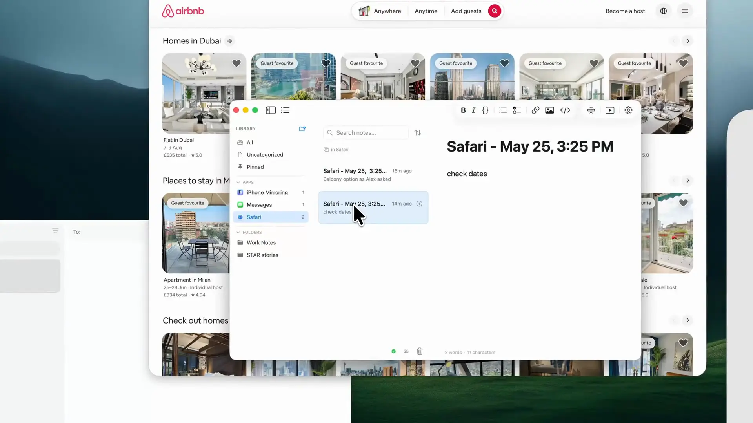Viewport: 753px width, 423px height.
Task: Toggle bold formatting in notes toolbar
Action: (x=463, y=110)
